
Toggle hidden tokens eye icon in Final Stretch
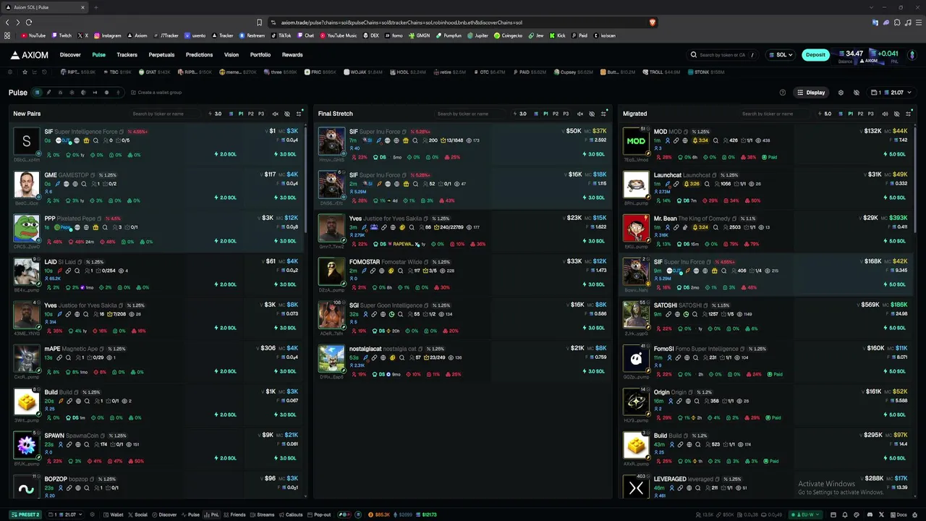pos(592,114)
